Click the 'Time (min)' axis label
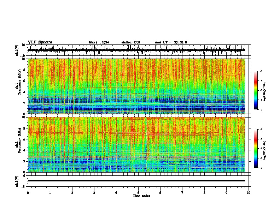This screenshot has width=280, height=216. pyautogui.click(x=141, y=196)
